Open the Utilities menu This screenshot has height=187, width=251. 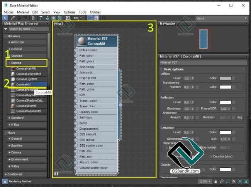(95, 12)
